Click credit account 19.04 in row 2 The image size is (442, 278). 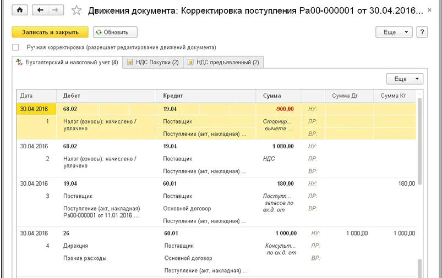170,146
